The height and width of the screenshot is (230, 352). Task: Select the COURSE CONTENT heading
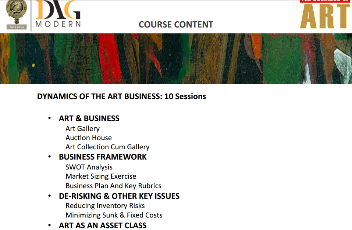coord(176,25)
